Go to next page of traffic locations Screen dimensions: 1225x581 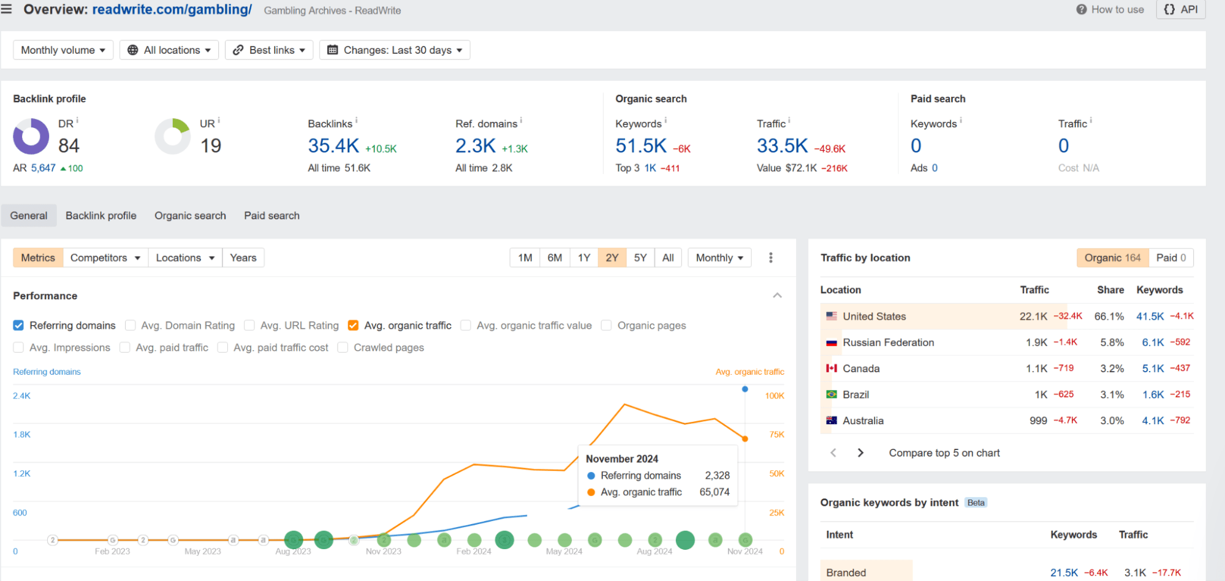point(860,453)
